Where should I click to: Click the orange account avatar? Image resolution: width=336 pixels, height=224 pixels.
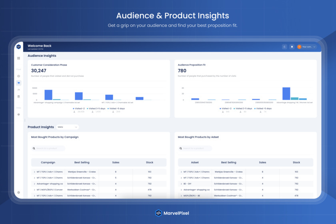(x=299, y=47)
